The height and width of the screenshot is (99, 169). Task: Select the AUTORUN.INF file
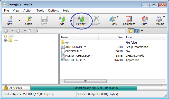(76, 47)
